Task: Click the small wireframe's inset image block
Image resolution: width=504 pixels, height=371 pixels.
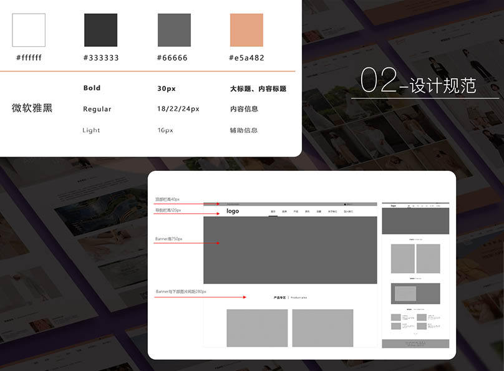Action: (x=405, y=294)
